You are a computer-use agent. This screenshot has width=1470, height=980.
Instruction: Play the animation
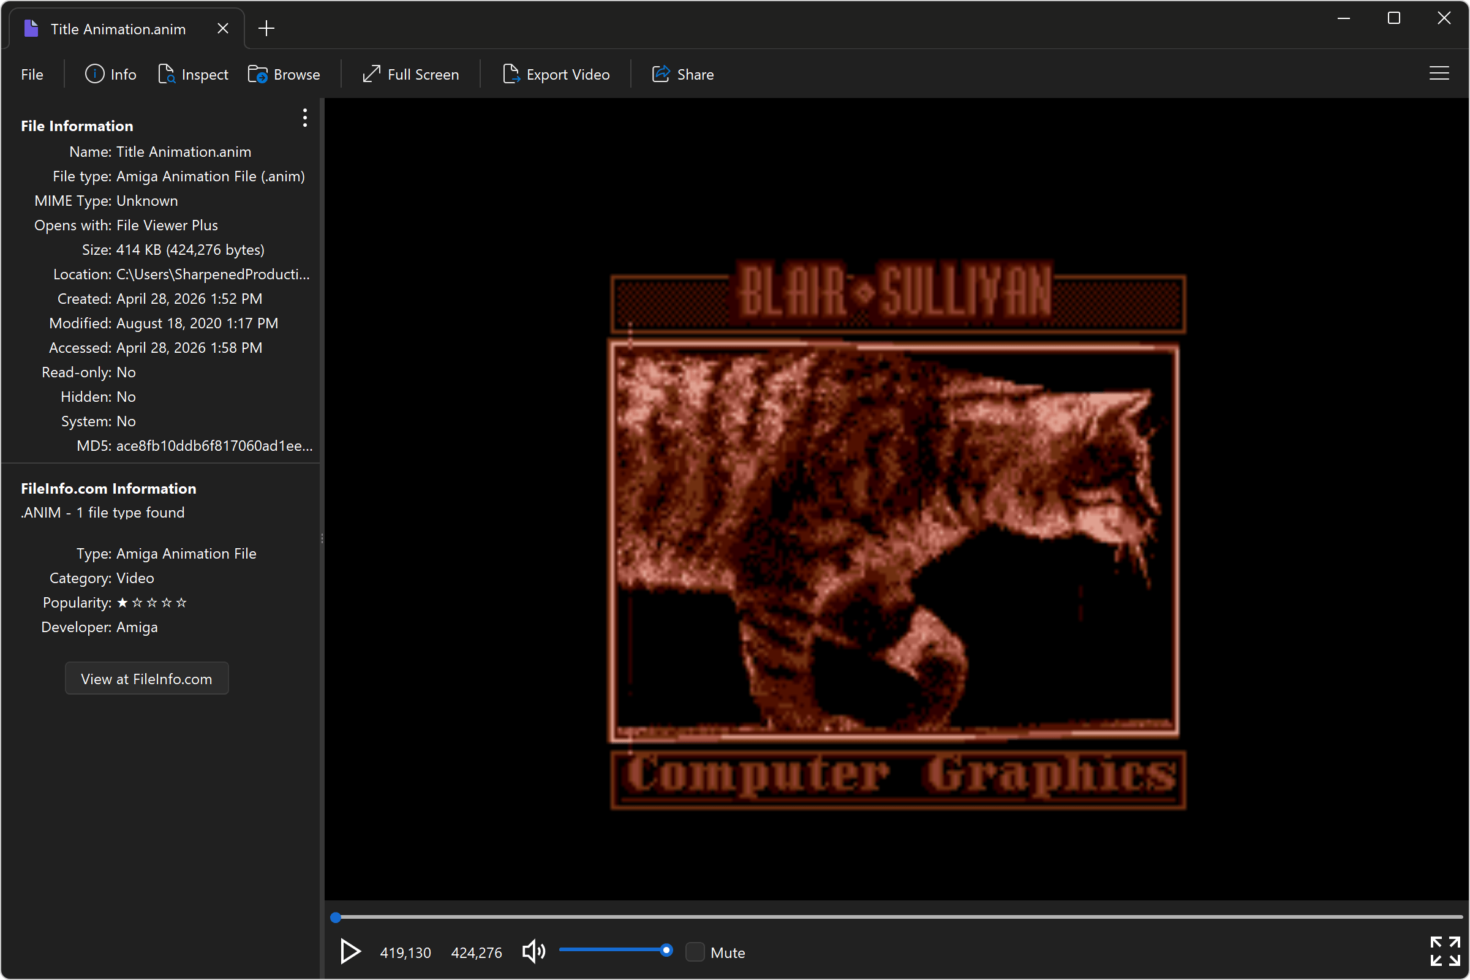coord(350,952)
